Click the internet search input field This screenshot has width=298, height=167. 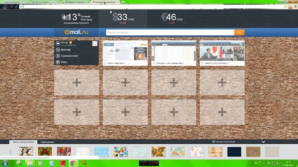[x=170, y=32]
